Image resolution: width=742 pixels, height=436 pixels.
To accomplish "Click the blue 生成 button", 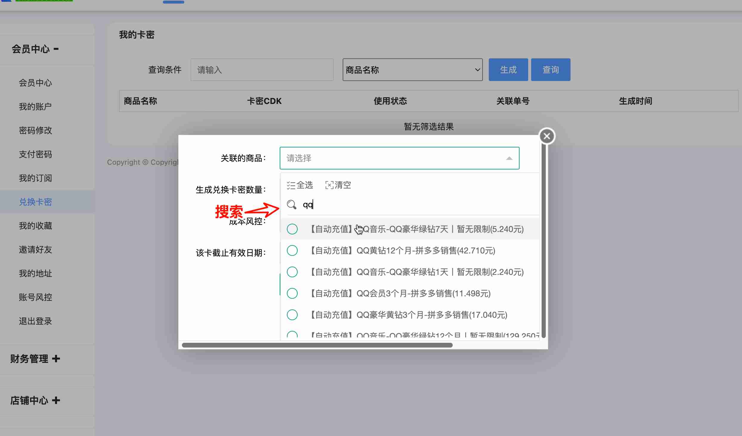I will (508, 70).
